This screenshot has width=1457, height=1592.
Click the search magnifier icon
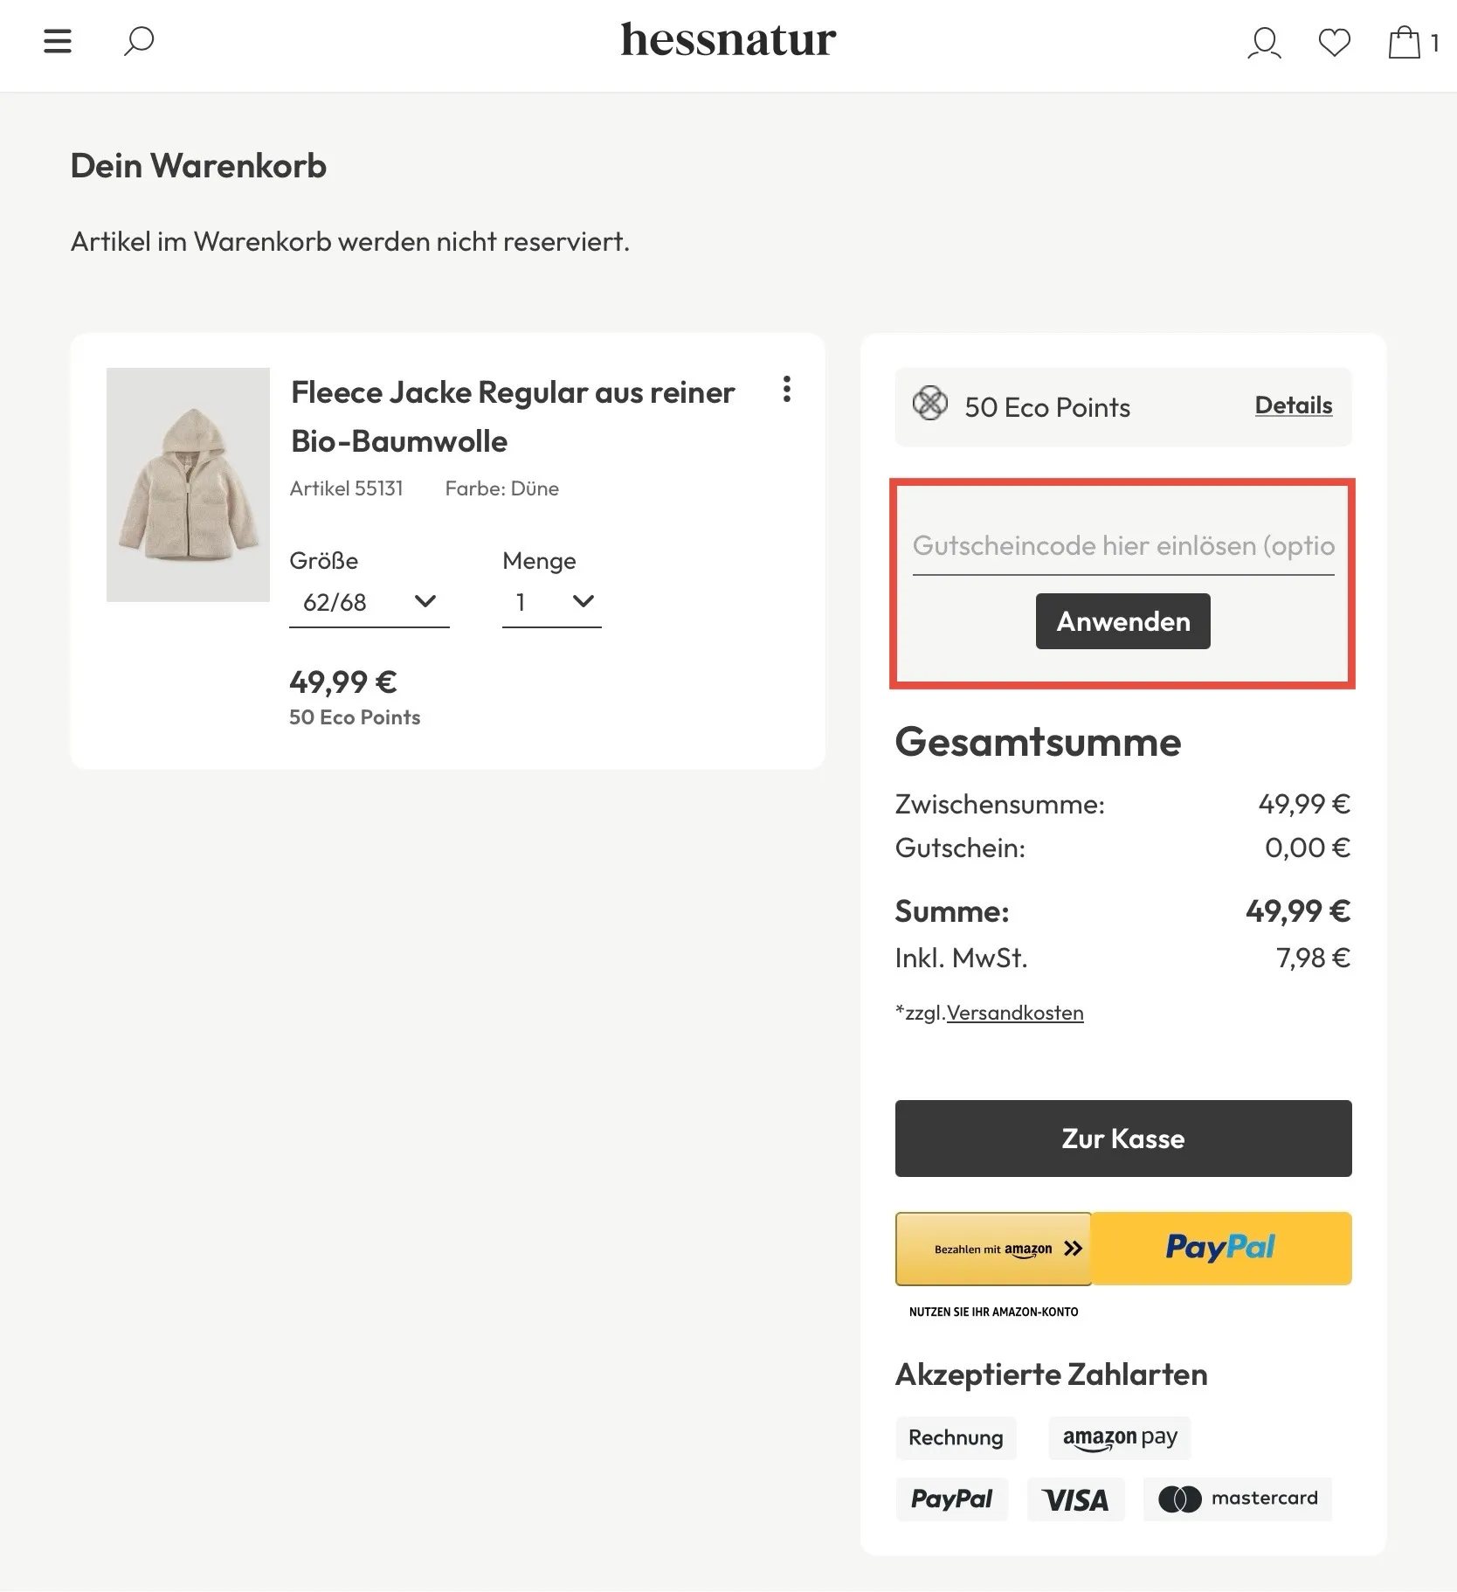(138, 41)
